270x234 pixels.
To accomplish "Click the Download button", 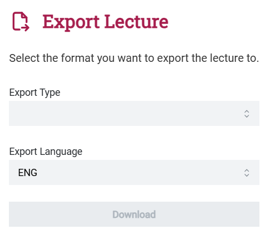I will coord(134,214).
